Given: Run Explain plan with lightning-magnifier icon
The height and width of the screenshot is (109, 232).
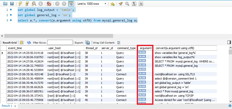Looking at the screenshot, I should tap(34, 4).
